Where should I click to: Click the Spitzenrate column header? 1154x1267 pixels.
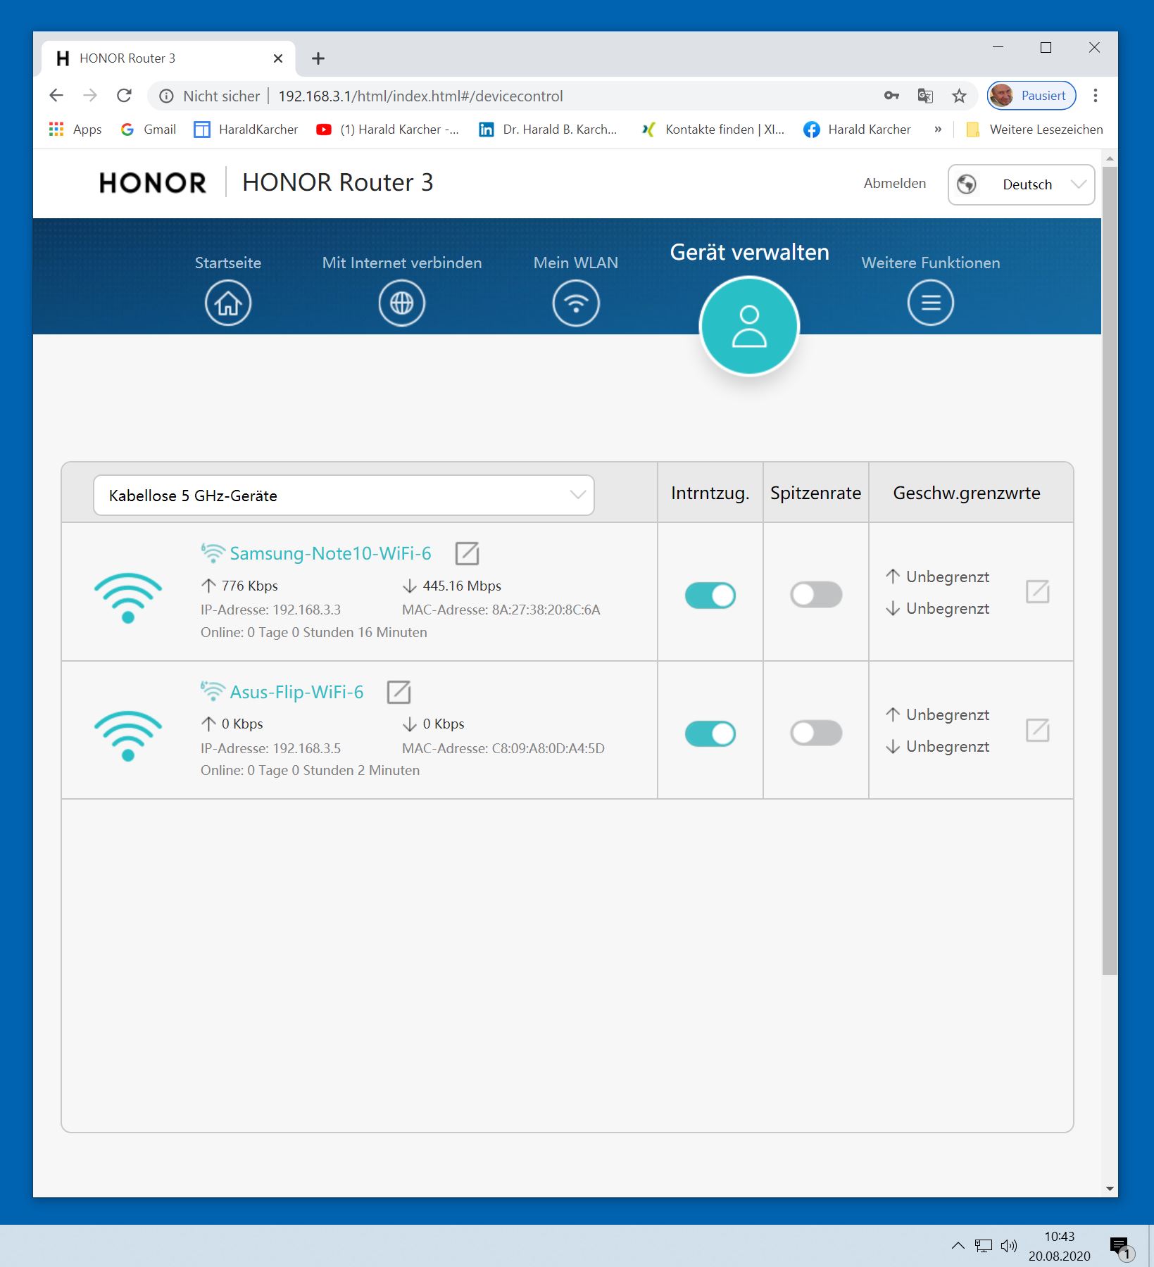coord(815,493)
